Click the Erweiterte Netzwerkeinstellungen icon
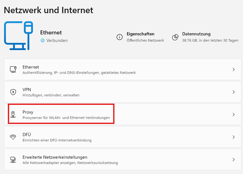The width and height of the screenshot is (243, 174). (13, 160)
